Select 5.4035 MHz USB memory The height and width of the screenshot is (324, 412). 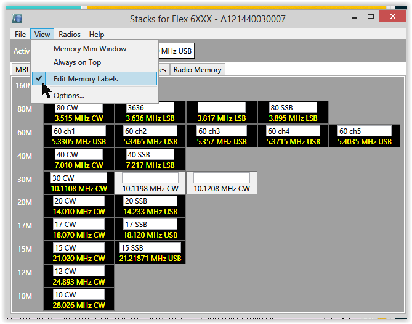365,142
